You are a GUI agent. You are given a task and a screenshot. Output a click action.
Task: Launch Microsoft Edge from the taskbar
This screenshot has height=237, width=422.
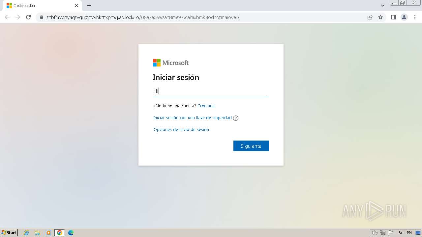[71, 233]
